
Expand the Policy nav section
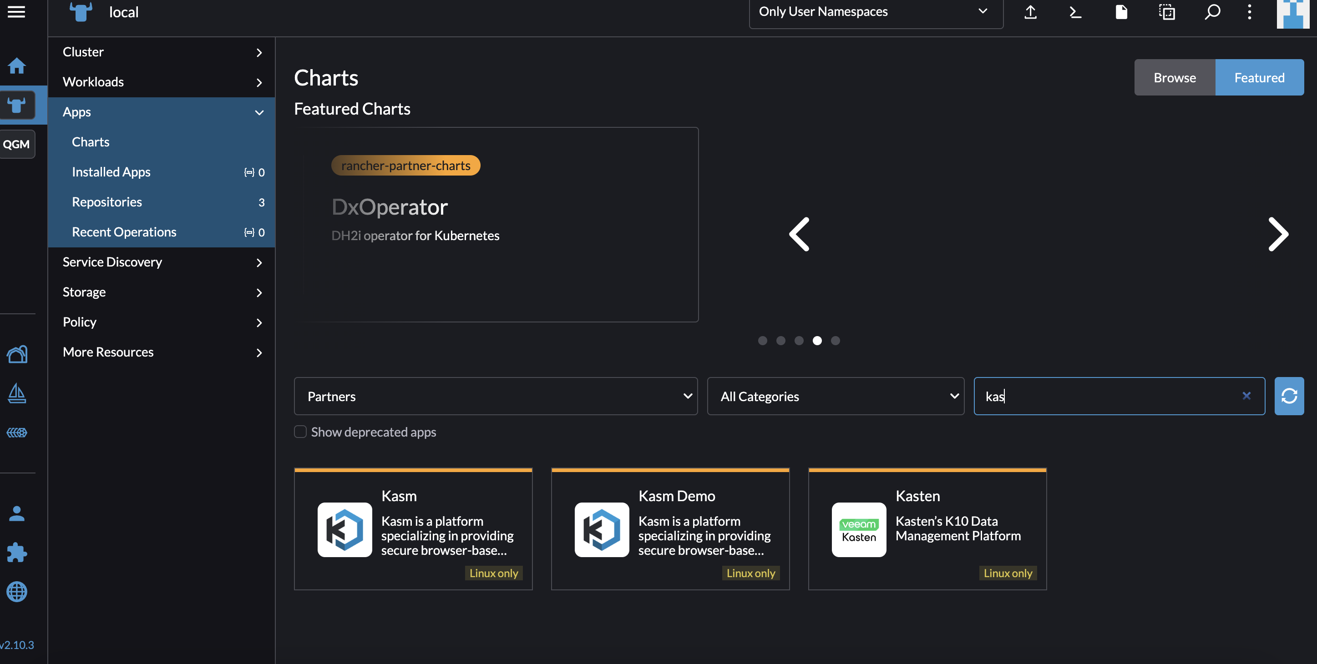click(162, 322)
